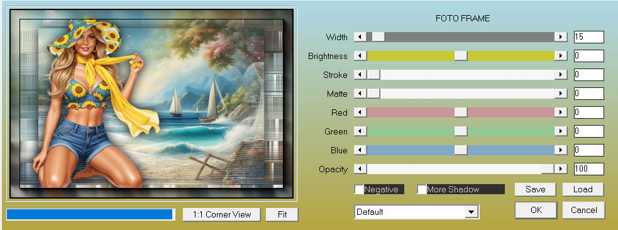
Task: Click the Load preset button
Action: [x=583, y=189]
